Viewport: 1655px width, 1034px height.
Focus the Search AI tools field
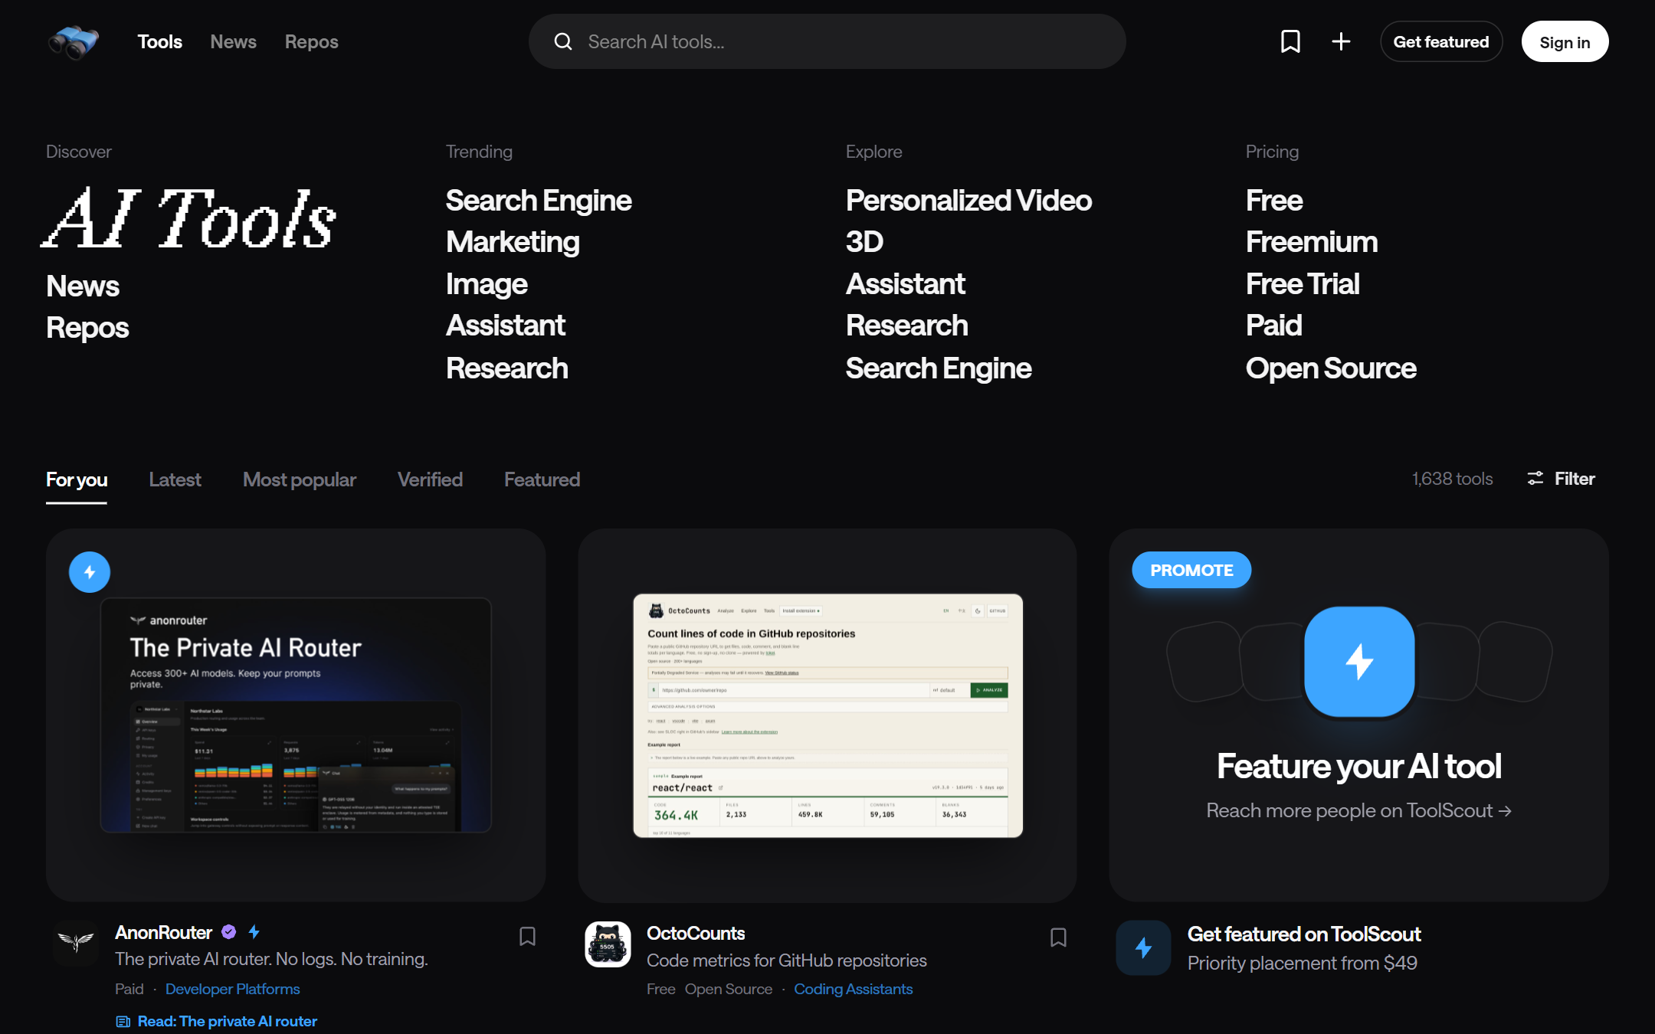point(827,41)
